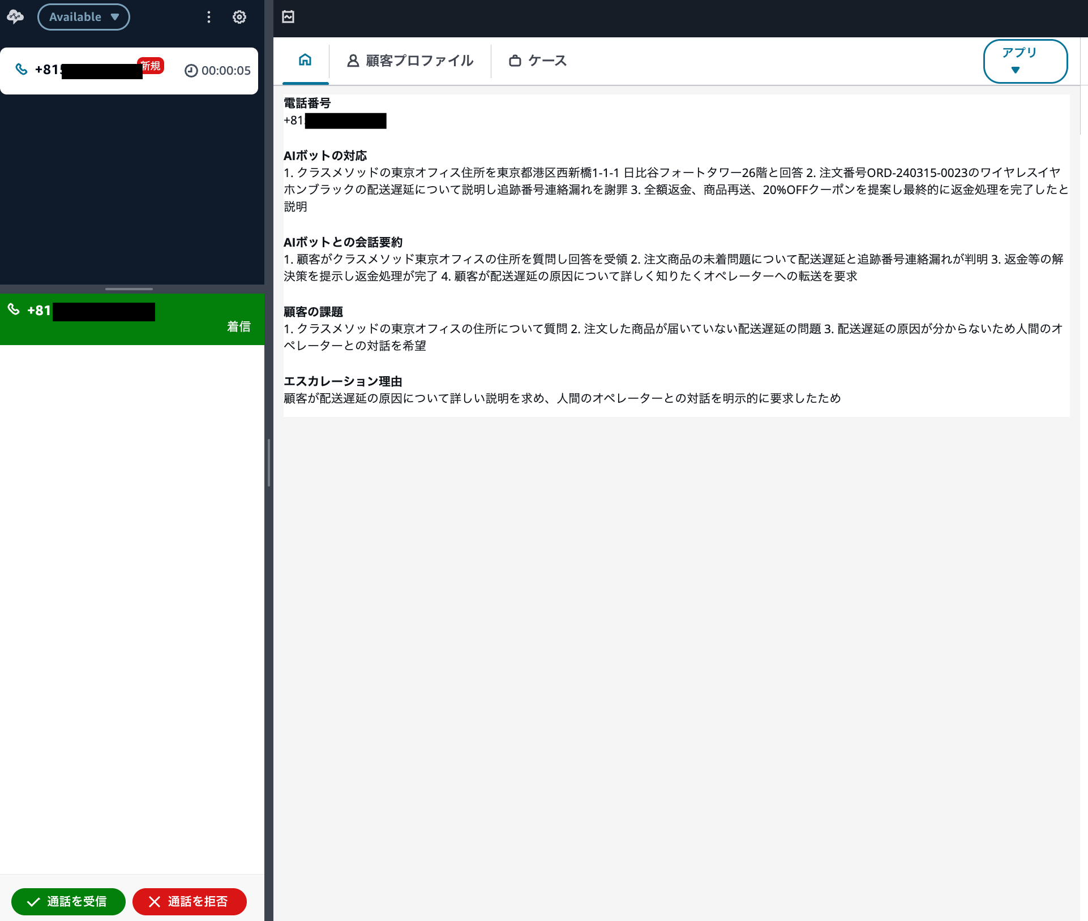Viewport: 1088px width, 921px height.
Task: Click the box icon next to ケース
Action: [515, 61]
